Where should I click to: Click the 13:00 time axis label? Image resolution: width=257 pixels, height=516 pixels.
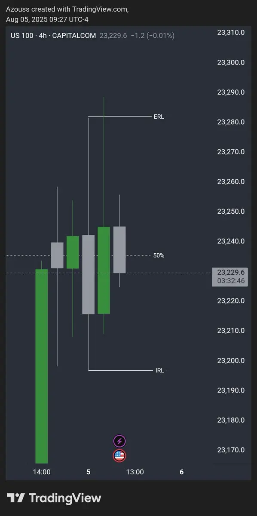(x=135, y=472)
